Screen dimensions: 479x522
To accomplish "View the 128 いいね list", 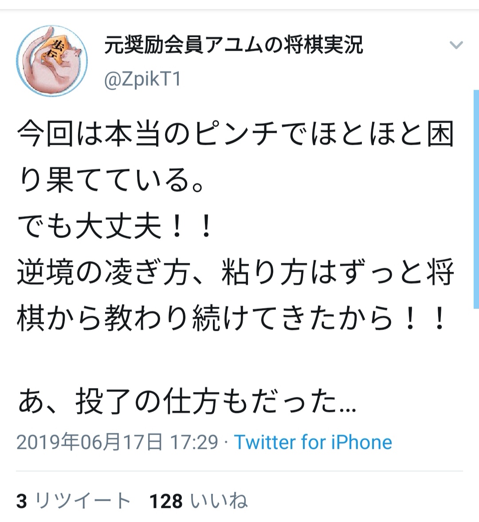I will coord(199,501).
